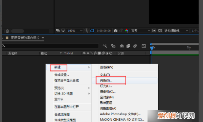This screenshot has width=203, height=122.
Task: Open the 100% magnification dropdown
Action: coord(75,31)
